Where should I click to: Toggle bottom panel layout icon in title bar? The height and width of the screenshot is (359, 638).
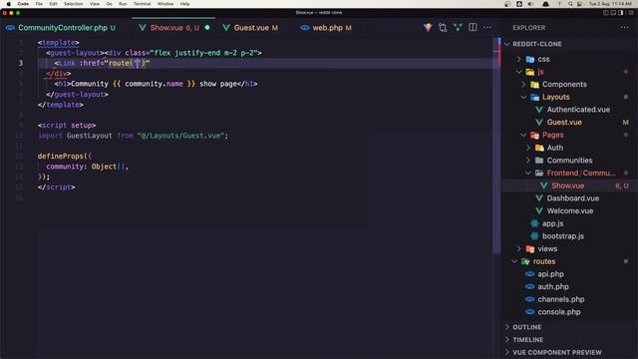click(613, 13)
